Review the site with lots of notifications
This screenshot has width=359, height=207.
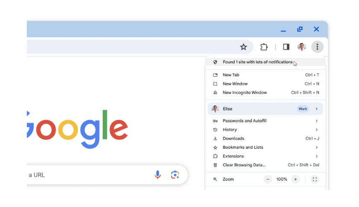258,62
